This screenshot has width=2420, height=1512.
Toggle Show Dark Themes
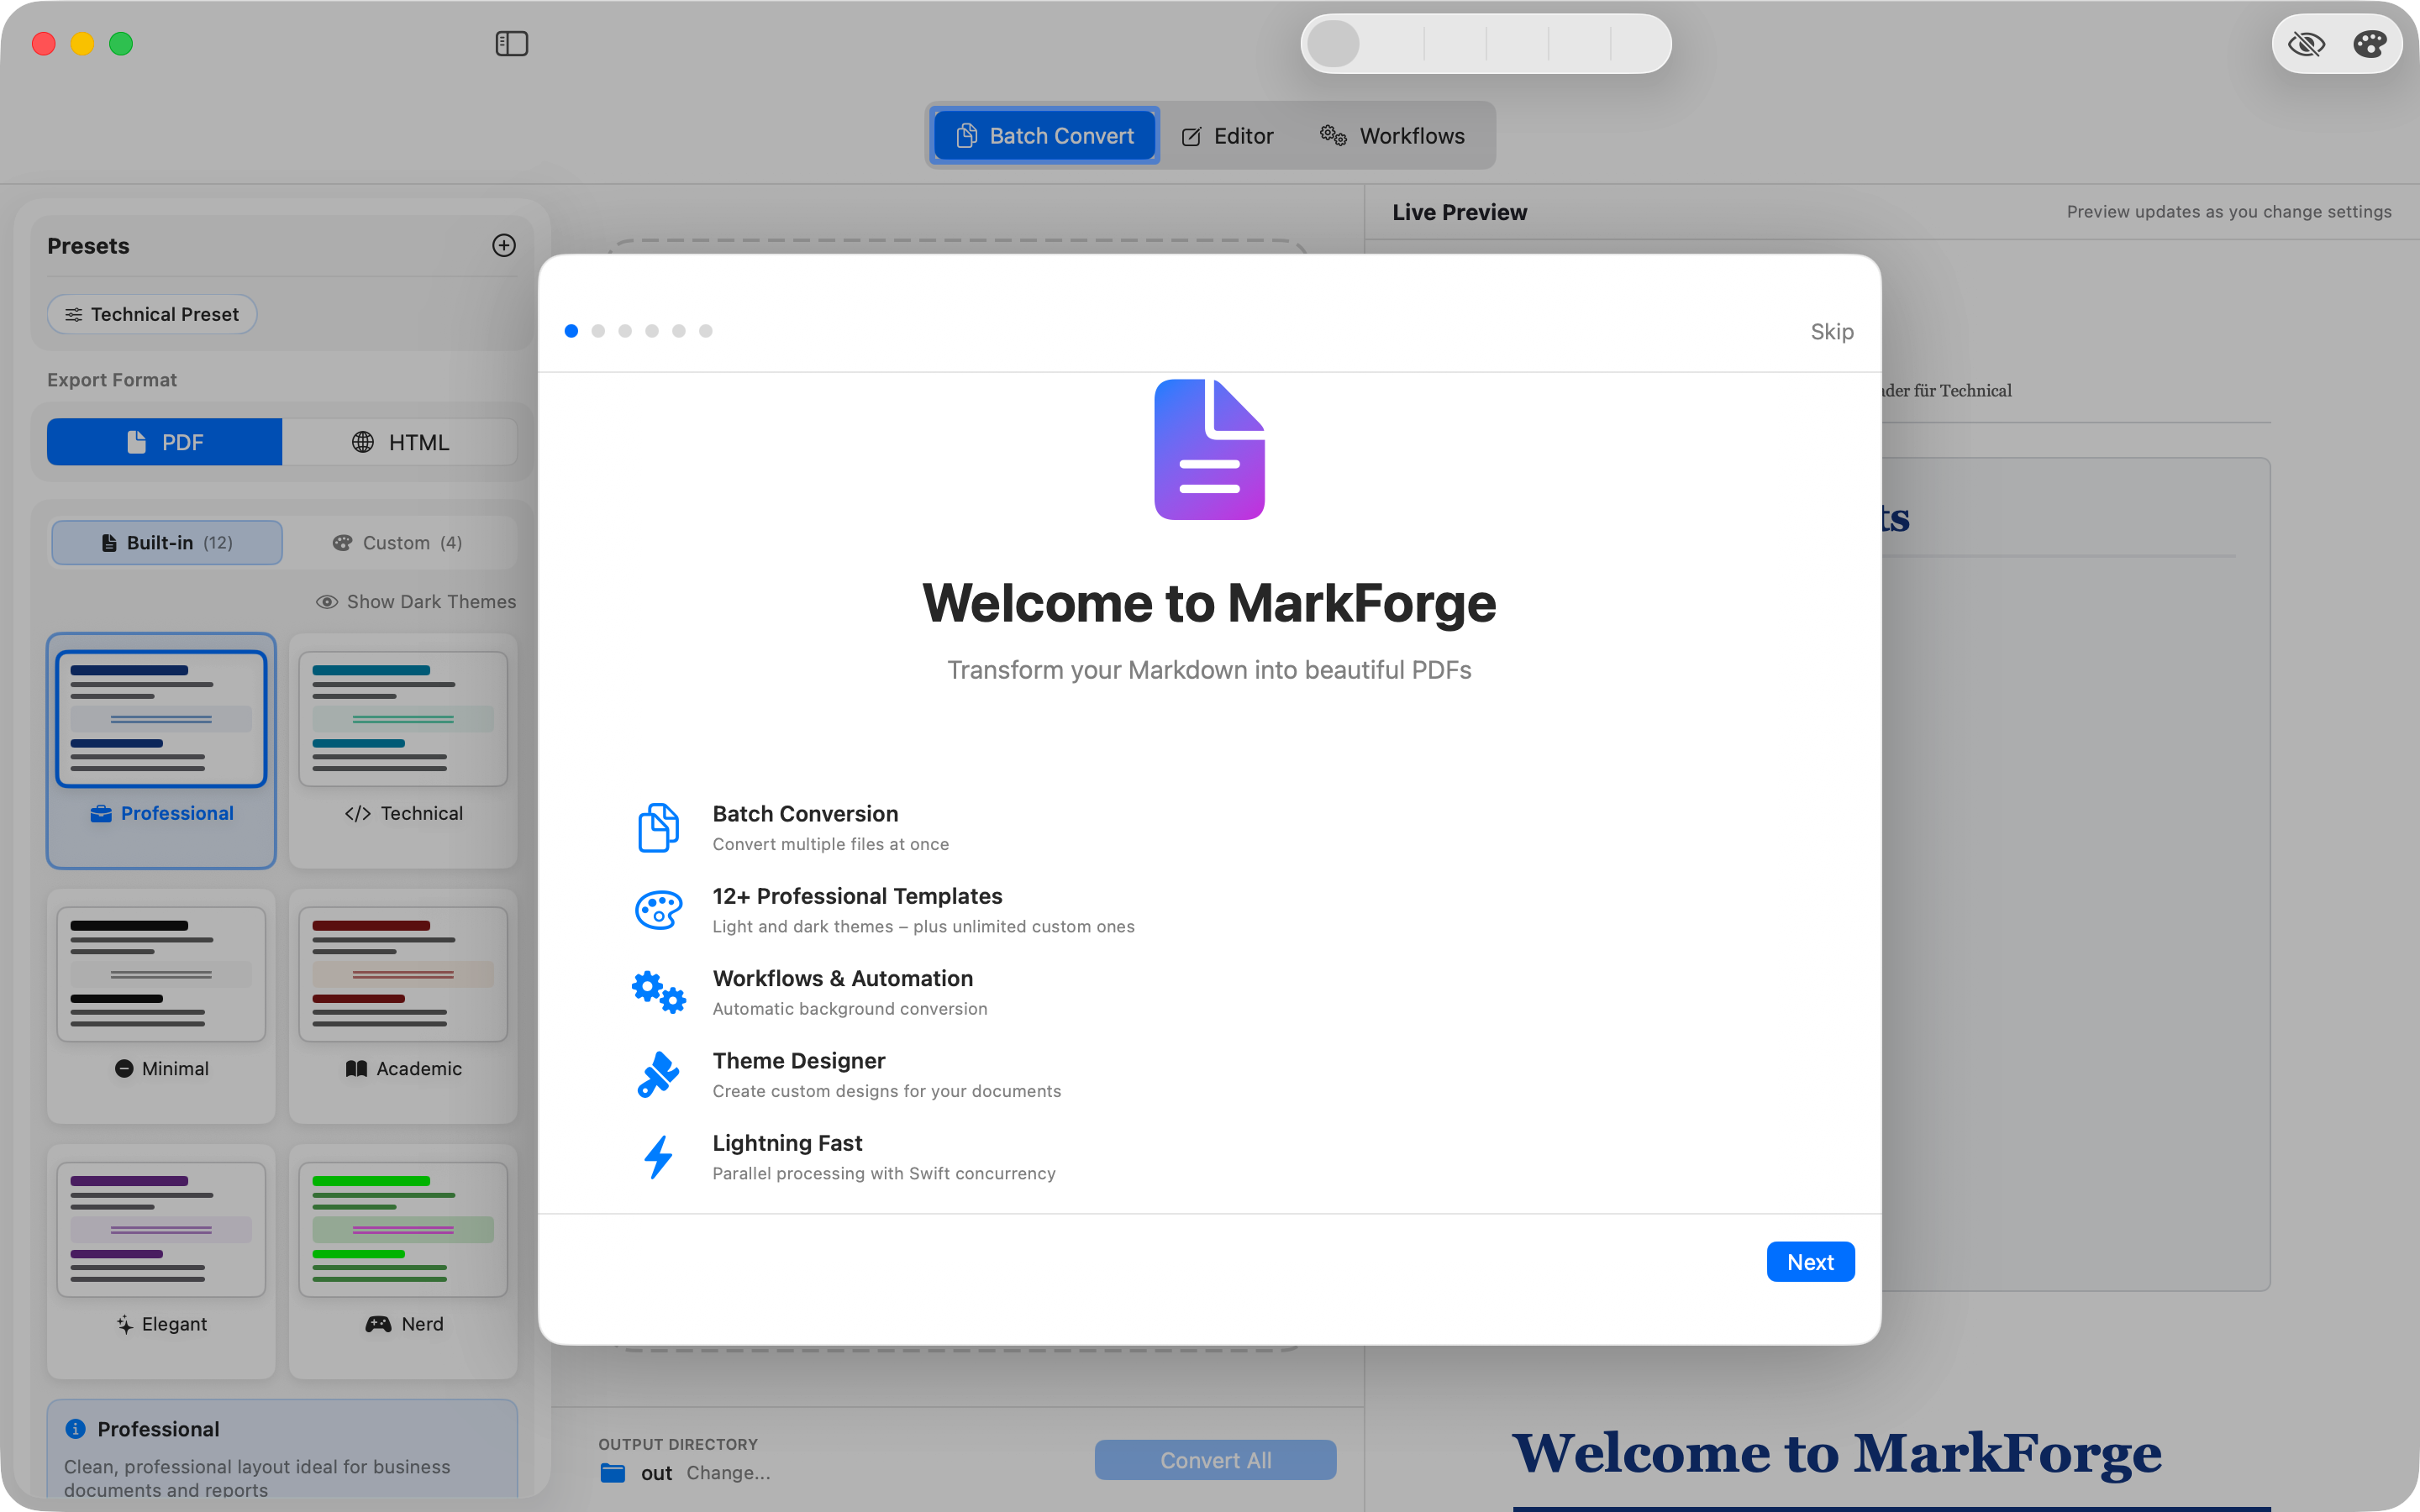pos(416,602)
